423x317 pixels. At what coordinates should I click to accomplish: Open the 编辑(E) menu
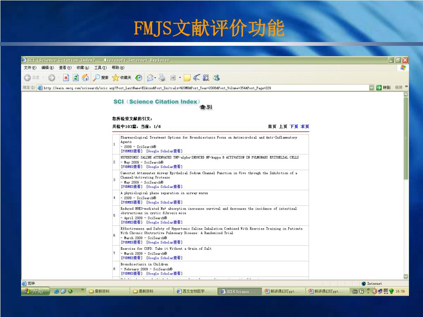tap(48, 68)
